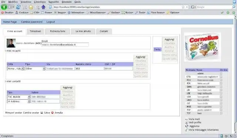
Task: Click the green checkmark validation icon
Action: (222, 13)
